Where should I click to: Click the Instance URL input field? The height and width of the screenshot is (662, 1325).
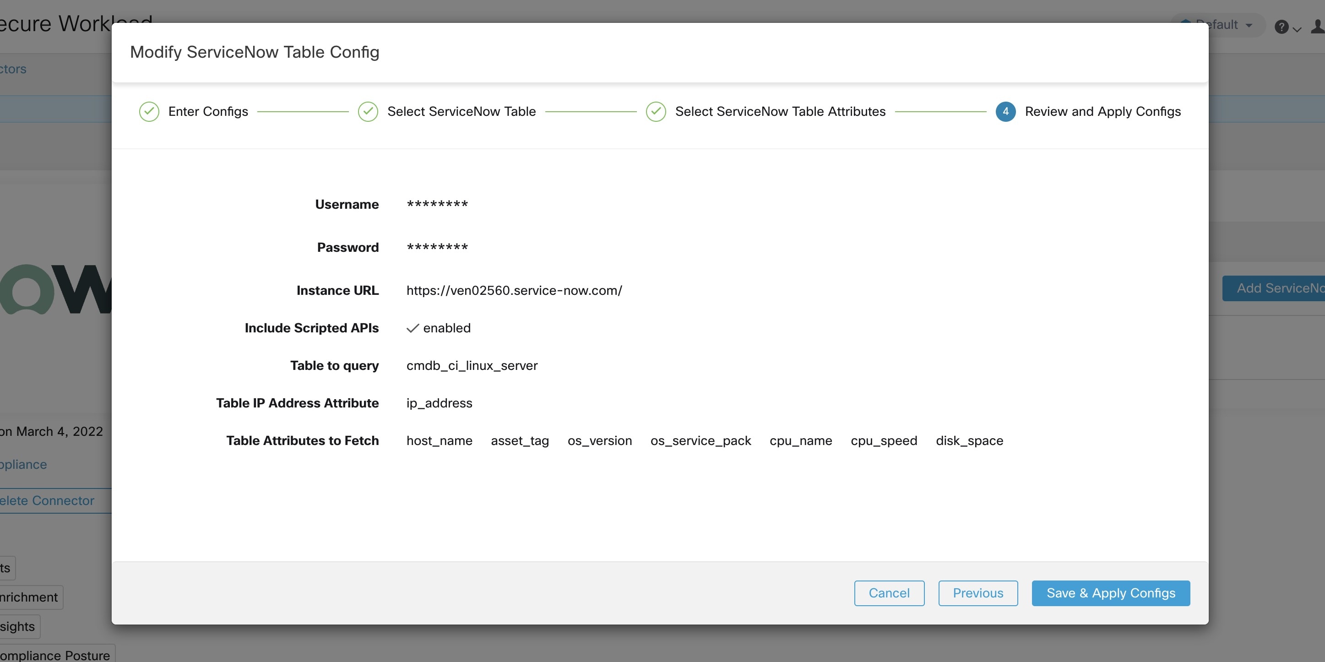[514, 290]
